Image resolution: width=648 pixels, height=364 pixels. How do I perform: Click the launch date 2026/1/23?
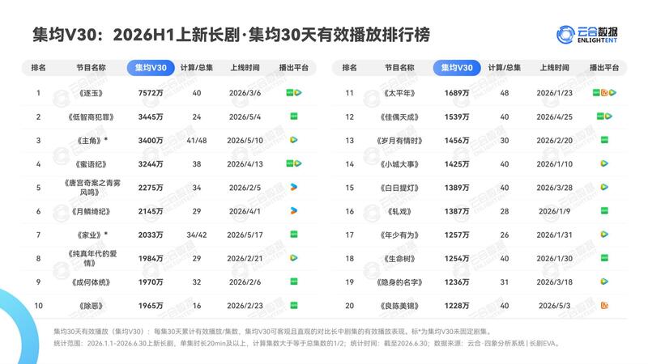[555, 93]
